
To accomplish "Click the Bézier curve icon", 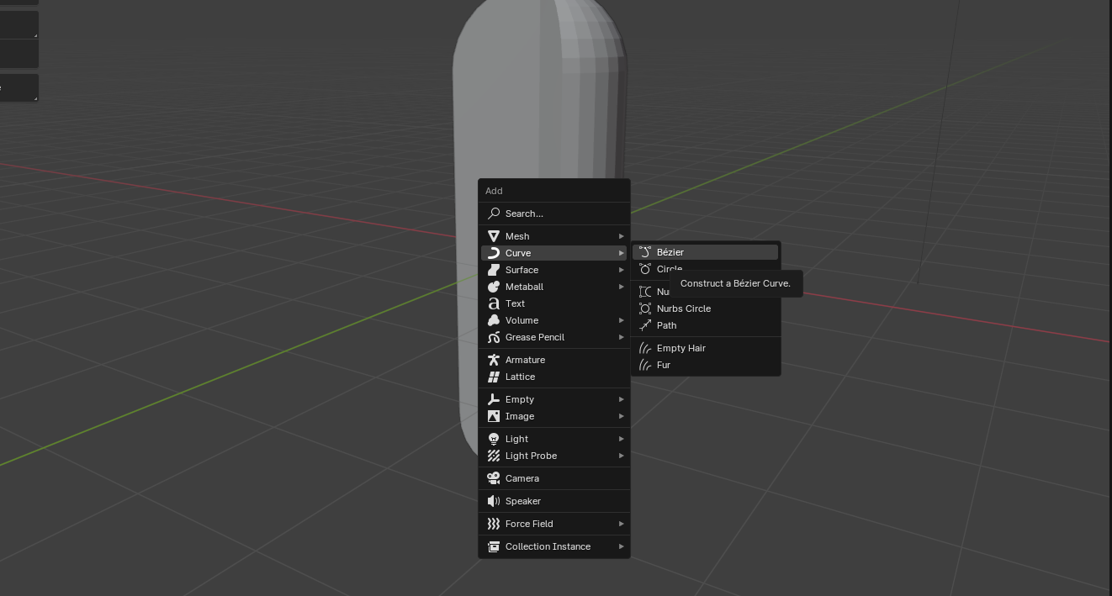I will (645, 252).
